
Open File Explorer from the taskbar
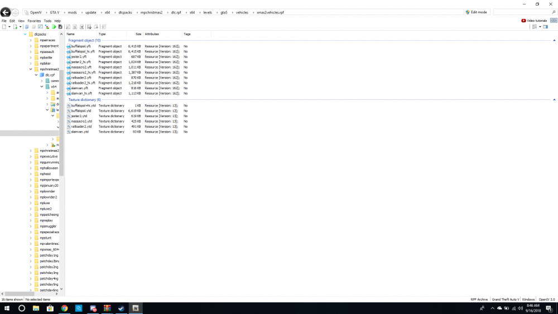(36, 308)
